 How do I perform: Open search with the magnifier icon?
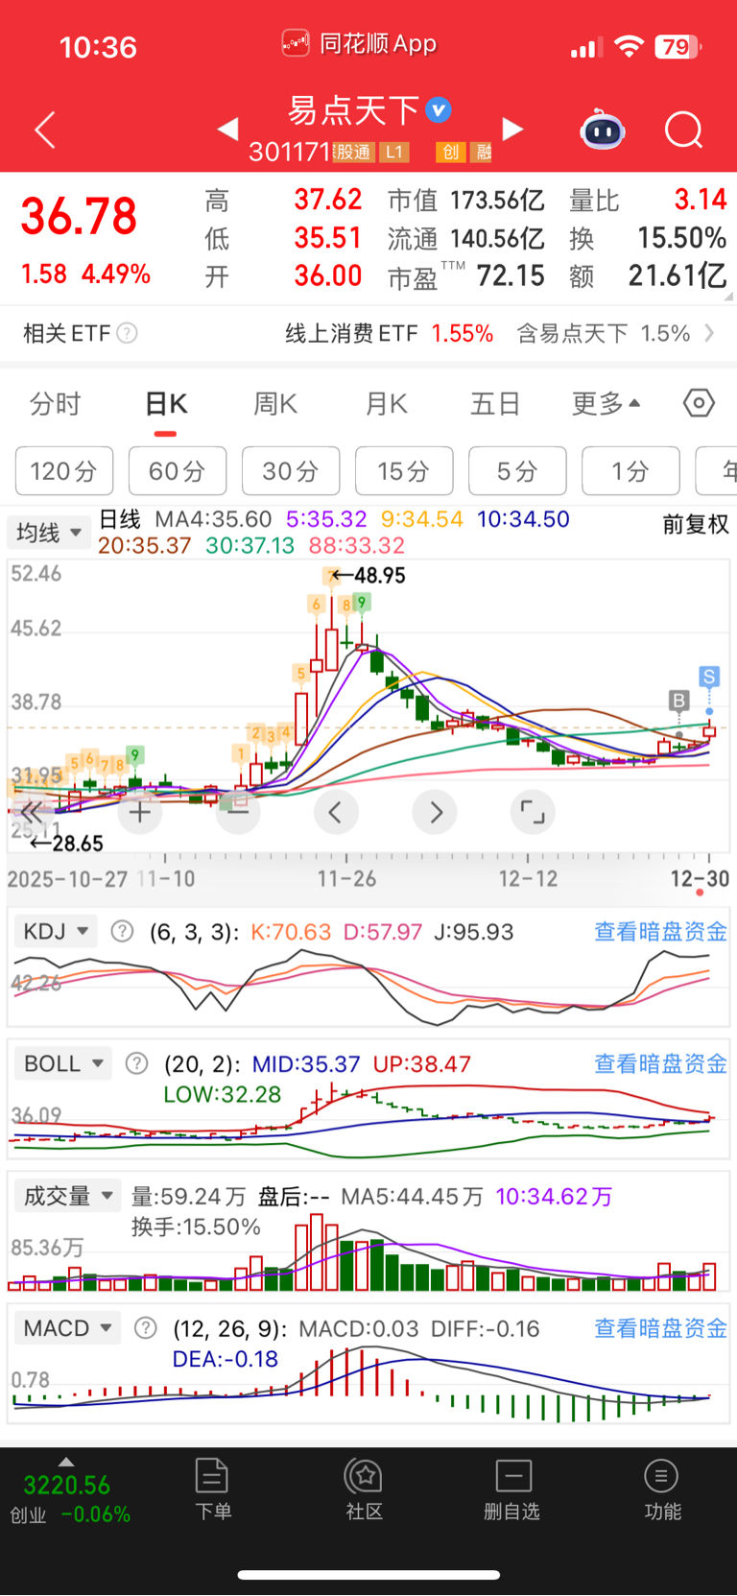pos(684,130)
